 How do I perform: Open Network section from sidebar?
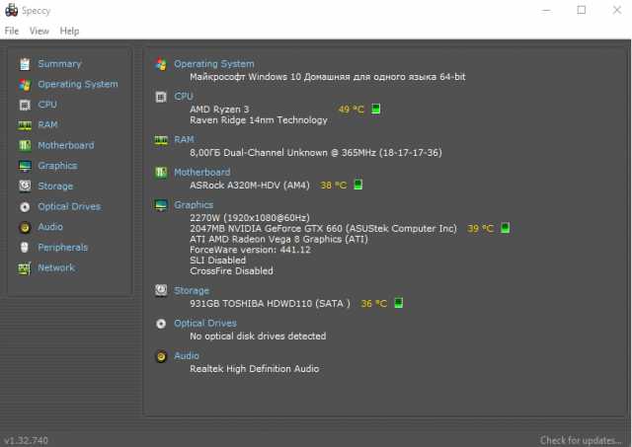click(x=56, y=267)
